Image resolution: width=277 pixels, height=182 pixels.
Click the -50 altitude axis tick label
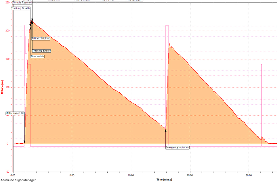pos(9,172)
